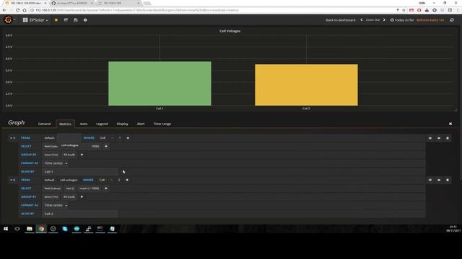462x259 pixels.
Task: Open dashboard settings gear menu
Action: 85,20
